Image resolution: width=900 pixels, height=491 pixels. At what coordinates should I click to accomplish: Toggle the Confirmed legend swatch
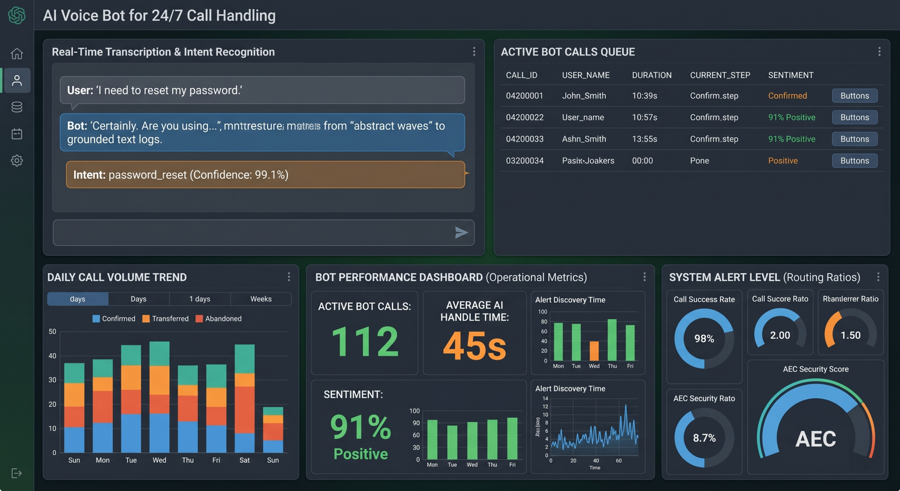[x=96, y=319]
